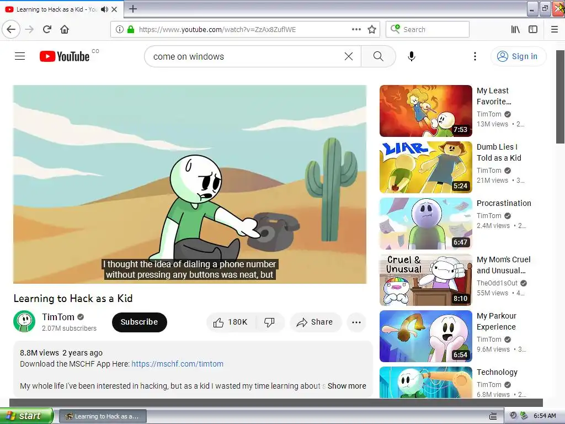The height and width of the screenshot is (424, 565).
Task: Like the video with 180K likes
Action: click(231, 322)
